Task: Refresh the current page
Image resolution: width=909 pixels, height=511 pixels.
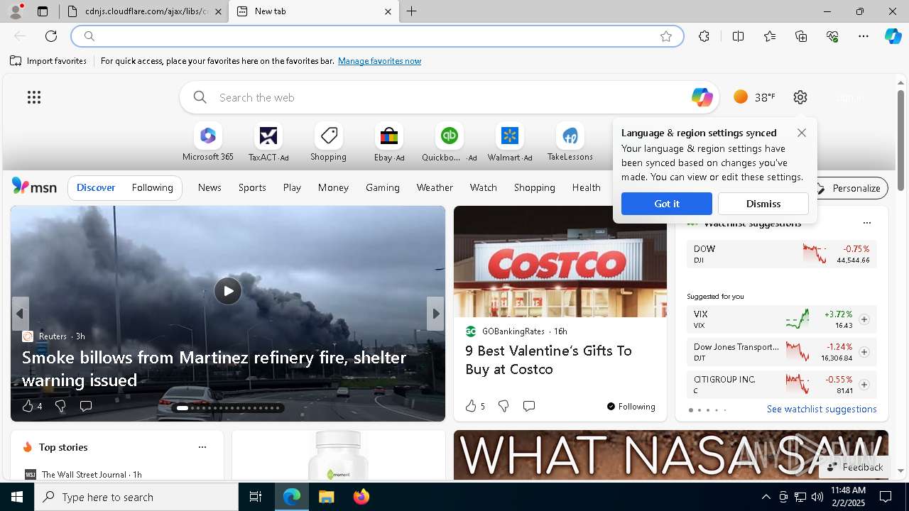Action: pyautogui.click(x=51, y=36)
